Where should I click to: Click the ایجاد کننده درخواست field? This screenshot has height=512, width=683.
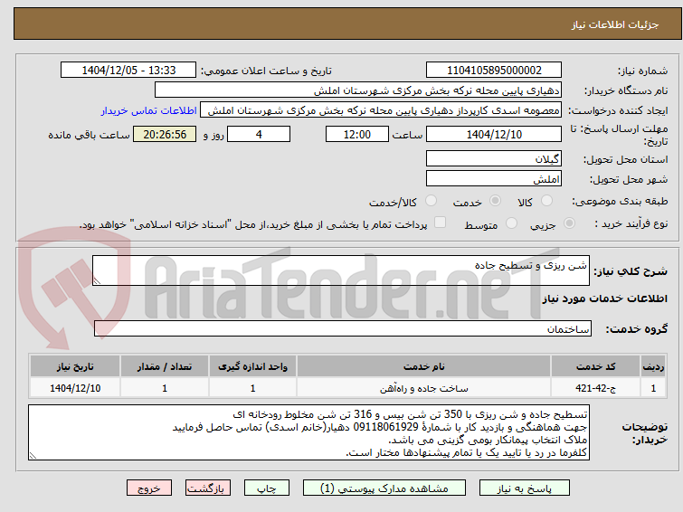pos(381,110)
